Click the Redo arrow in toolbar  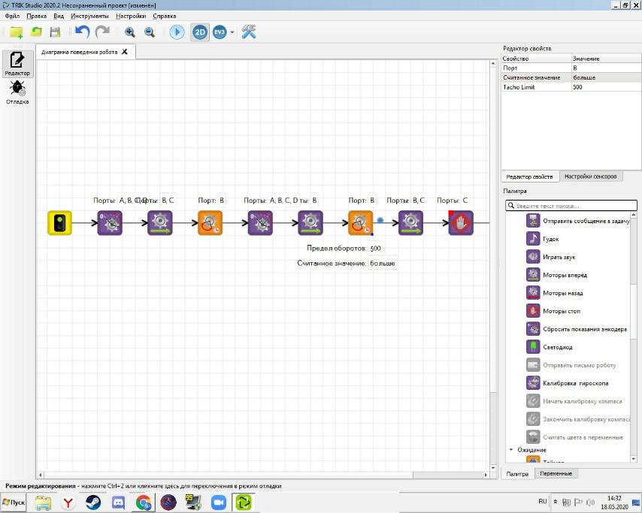click(102, 32)
